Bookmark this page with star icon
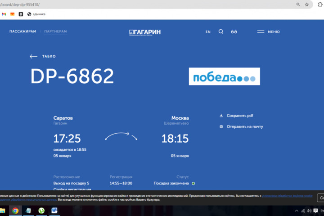The width and height of the screenshot is (324, 216). [x=307, y=4]
